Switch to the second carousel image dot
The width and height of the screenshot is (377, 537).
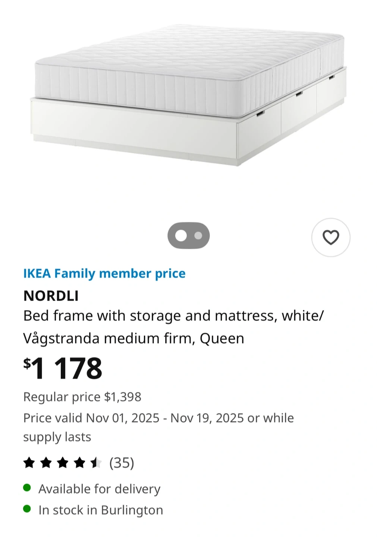198,236
